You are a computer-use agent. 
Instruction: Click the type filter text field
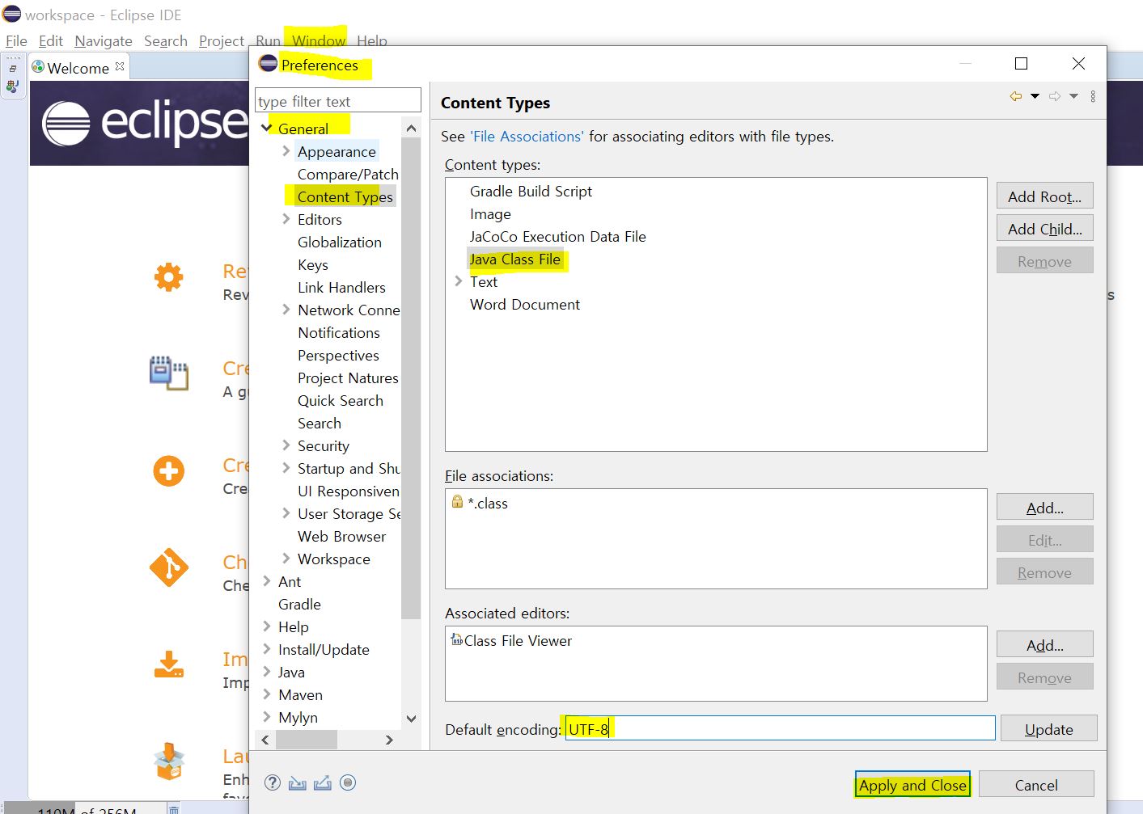(x=338, y=101)
